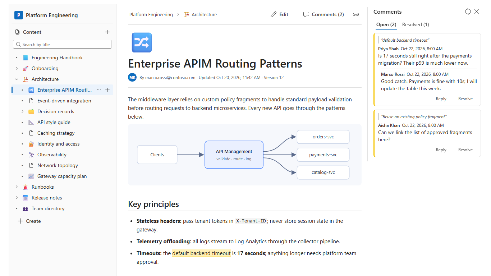Open the Platform Engineering space logo
This screenshot has width=491, height=276.
point(19,15)
